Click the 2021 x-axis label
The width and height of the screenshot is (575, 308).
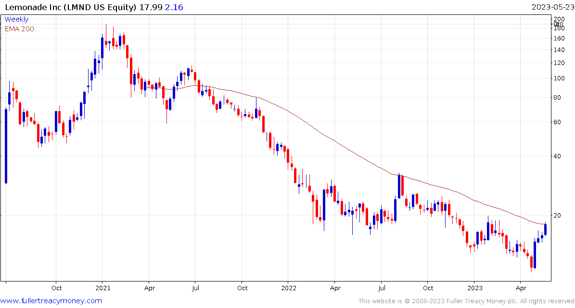pos(102,288)
